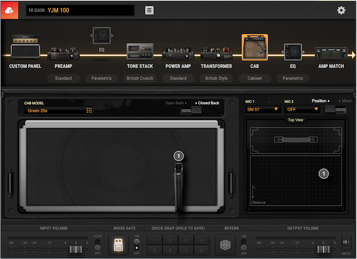Image resolution: width=357 pixels, height=259 pixels.
Task: Click the mic distance grid area
Action: (x=296, y=181)
